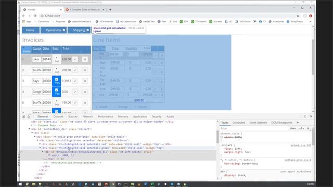Click delete (trash) icon for invoice 1
Image resolution: width=333 pixels, height=187 pixels.
tap(85, 59)
